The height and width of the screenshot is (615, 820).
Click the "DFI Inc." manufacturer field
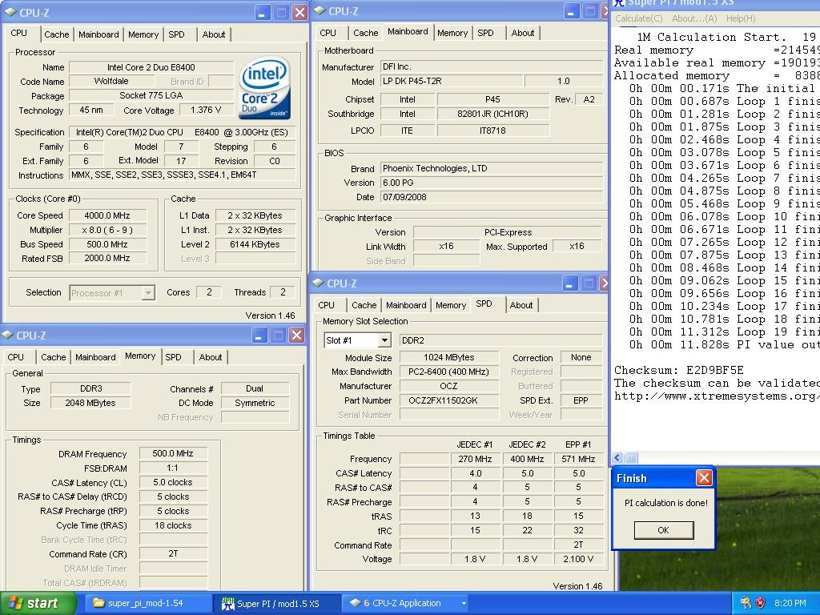[x=492, y=66]
